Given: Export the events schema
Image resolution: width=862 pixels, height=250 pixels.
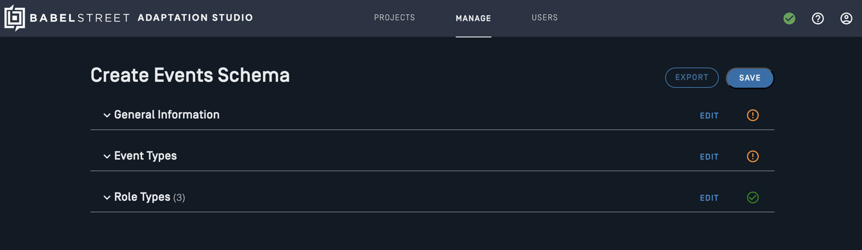Looking at the screenshot, I should tap(692, 78).
